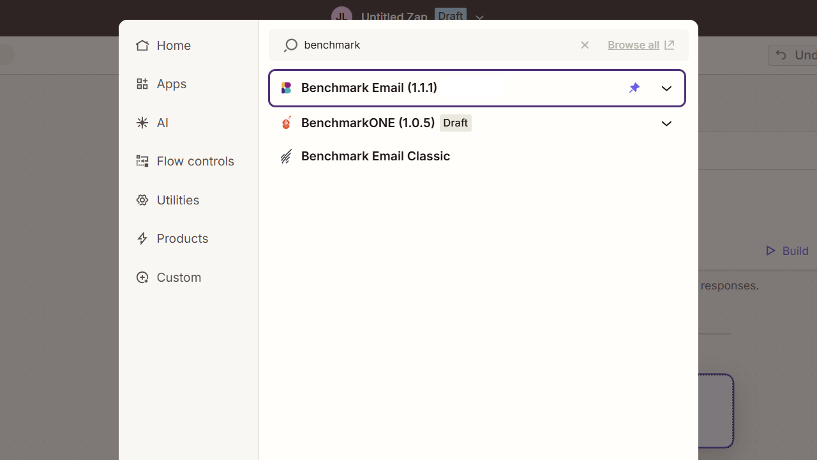Viewport: 817px width, 460px height.
Task: Click the Utilities gear icon
Action: coord(142,200)
